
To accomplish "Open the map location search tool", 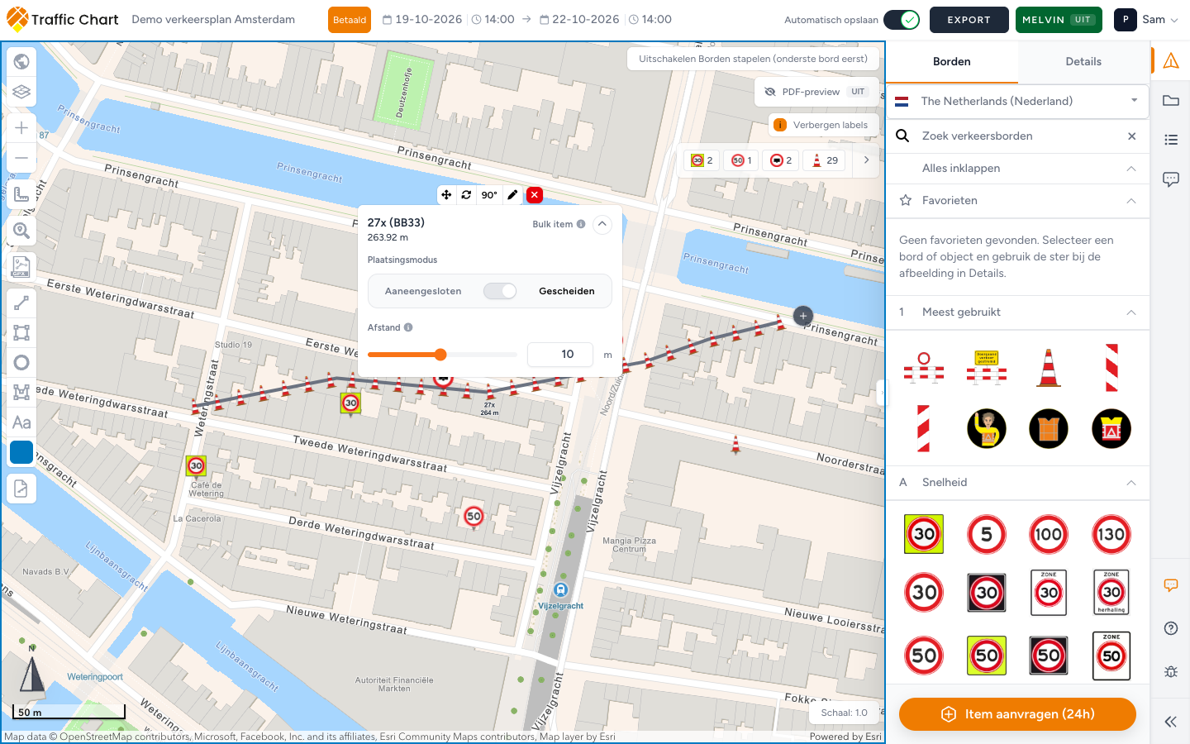I will point(21,231).
